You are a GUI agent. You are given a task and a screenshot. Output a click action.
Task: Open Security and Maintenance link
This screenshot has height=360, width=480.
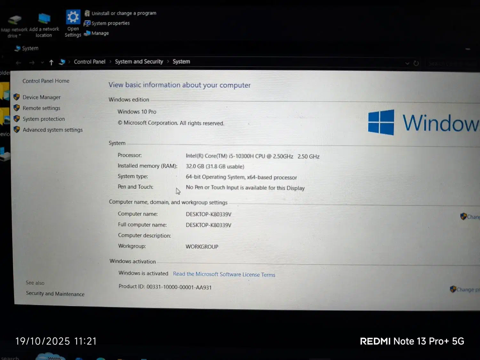[55, 294]
